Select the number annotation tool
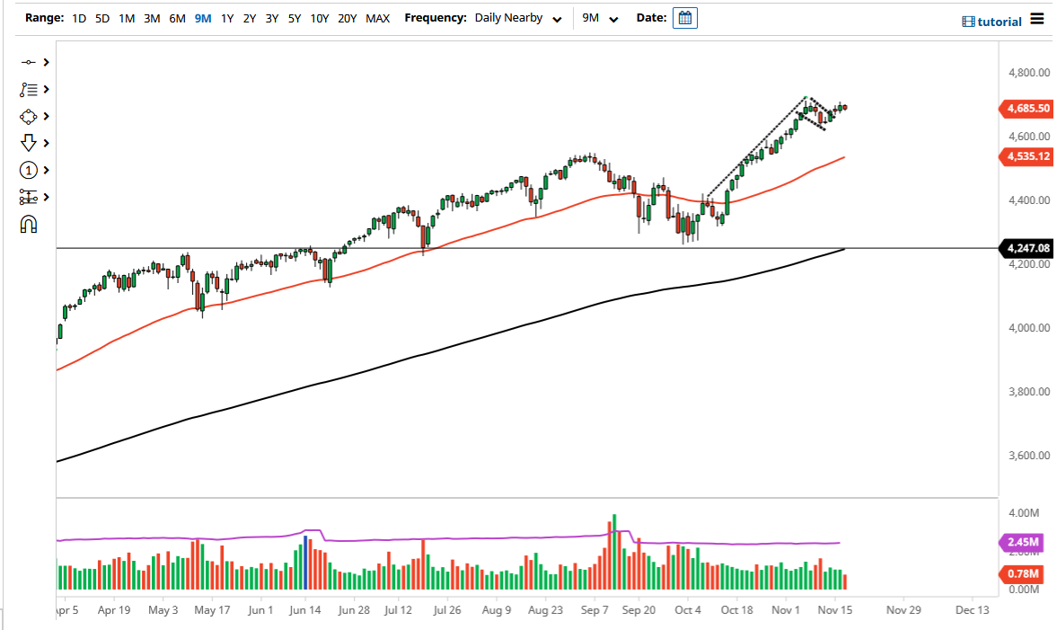 28,170
